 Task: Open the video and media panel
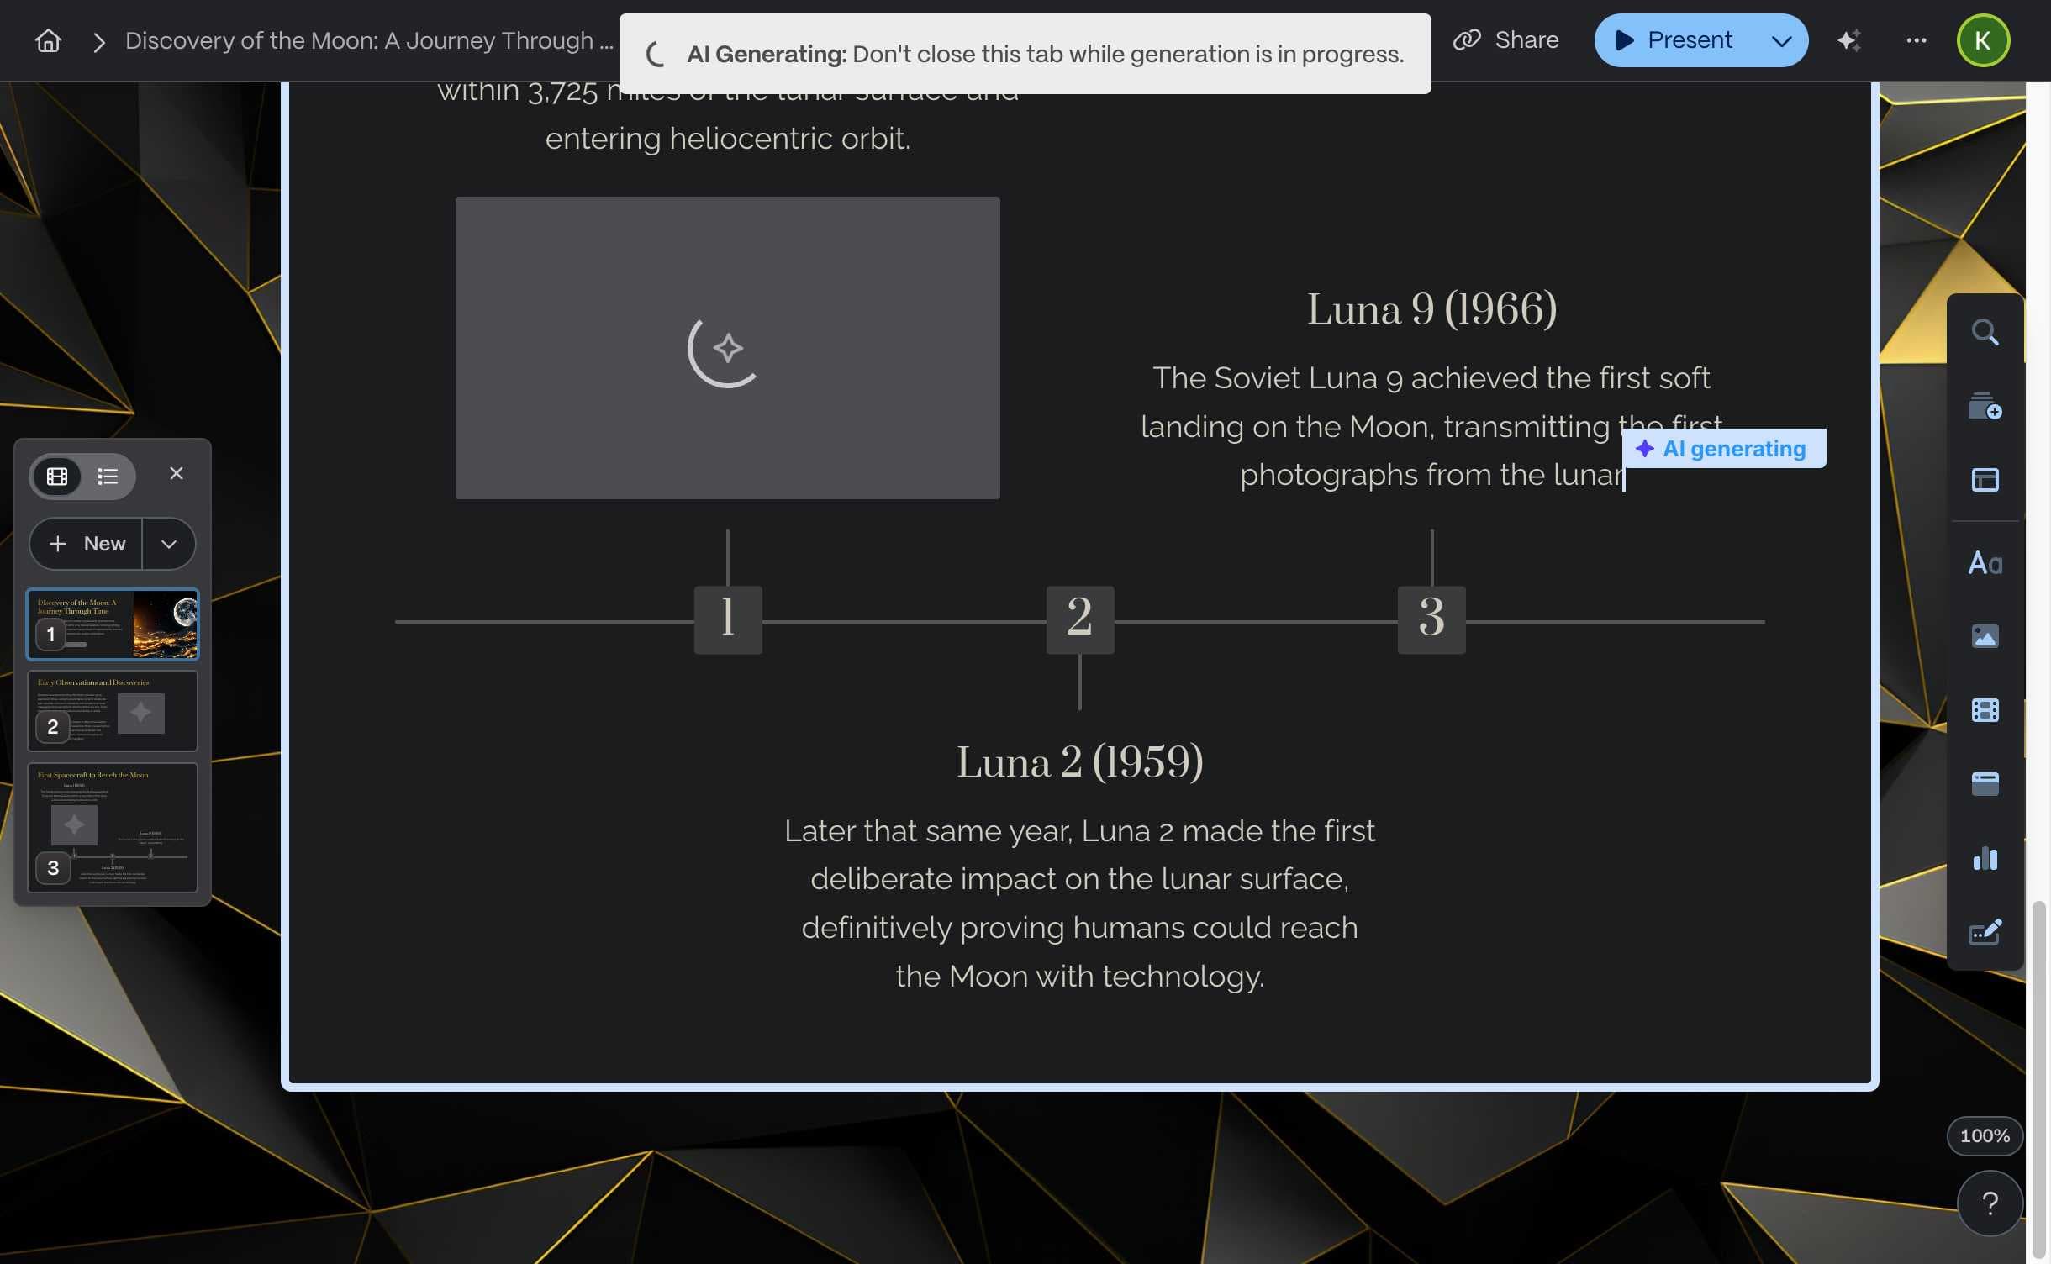click(1985, 710)
